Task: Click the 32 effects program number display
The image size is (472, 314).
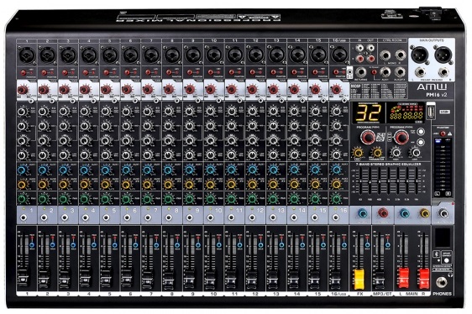Action: [368, 113]
